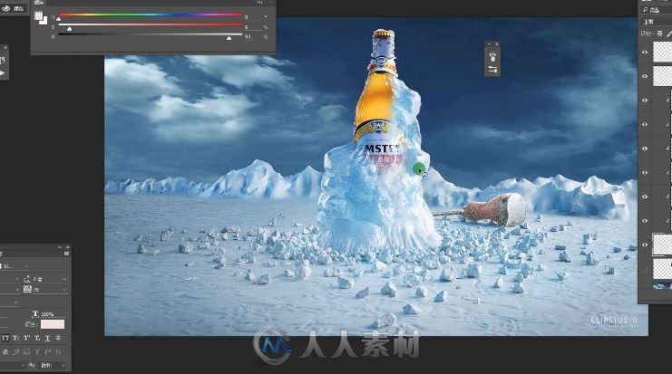The image size is (672, 374).
Task: Toggle visibility of the fifth layer from top
Action: click(645, 148)
